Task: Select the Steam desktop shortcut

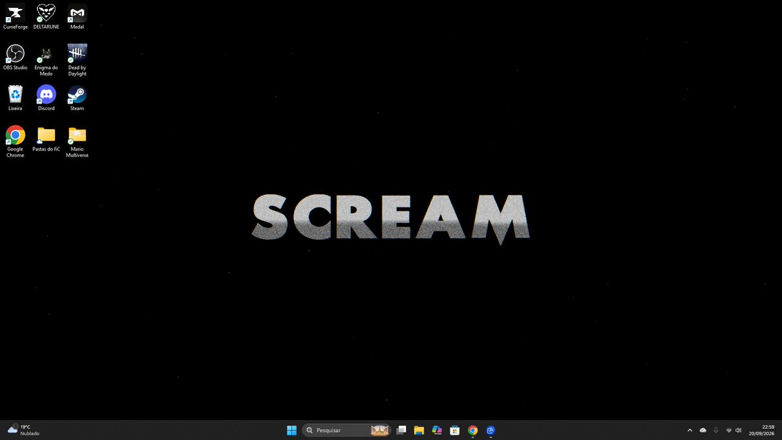Action: pos(77,98)
